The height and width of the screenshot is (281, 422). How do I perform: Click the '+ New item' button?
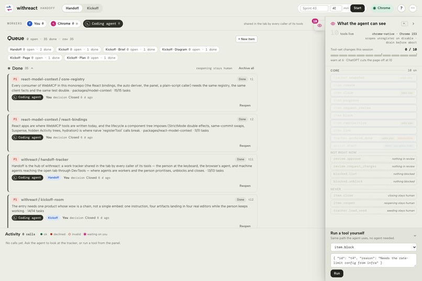tap(246, 39)
